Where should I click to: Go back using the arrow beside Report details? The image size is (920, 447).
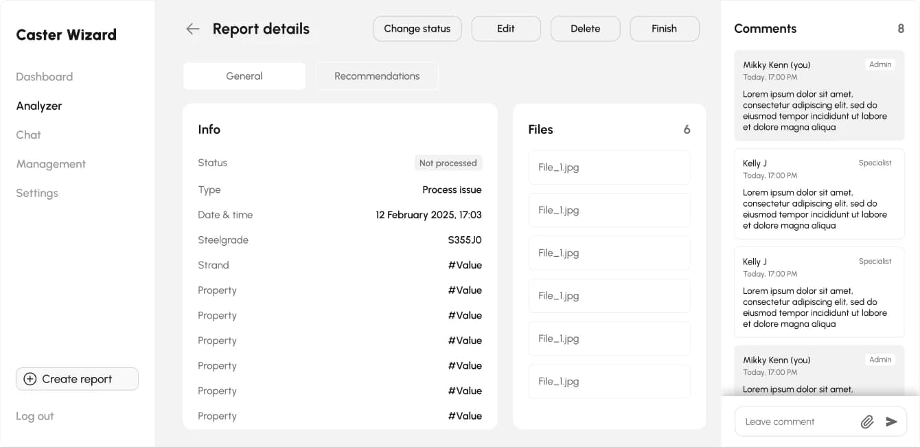click(x=193, y=29)
